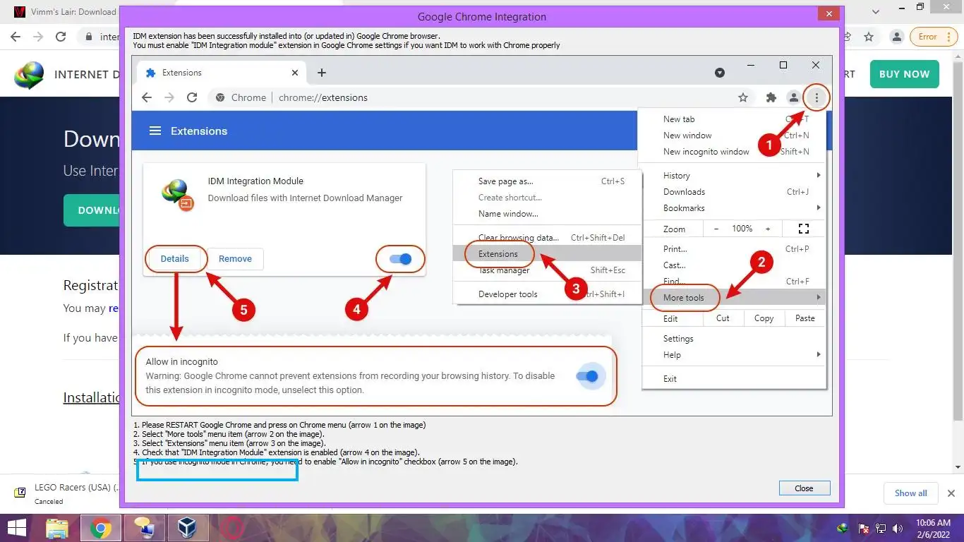Select Save page as... in illustrated submenu
Screen dimensions: 964x542
[x=547, y=181]
